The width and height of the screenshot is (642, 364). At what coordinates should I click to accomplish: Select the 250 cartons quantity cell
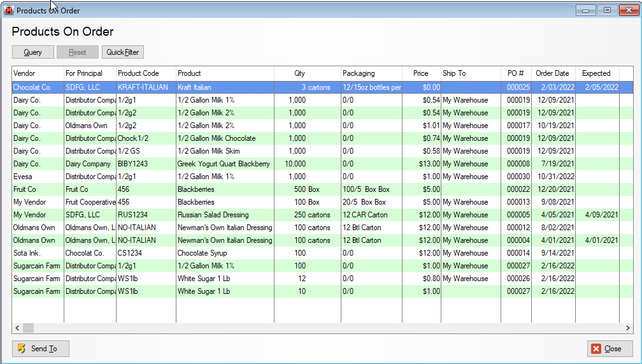click(308, 215)
